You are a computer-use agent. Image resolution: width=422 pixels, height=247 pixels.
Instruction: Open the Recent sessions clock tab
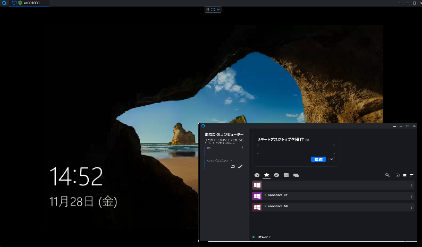(257, 175)
